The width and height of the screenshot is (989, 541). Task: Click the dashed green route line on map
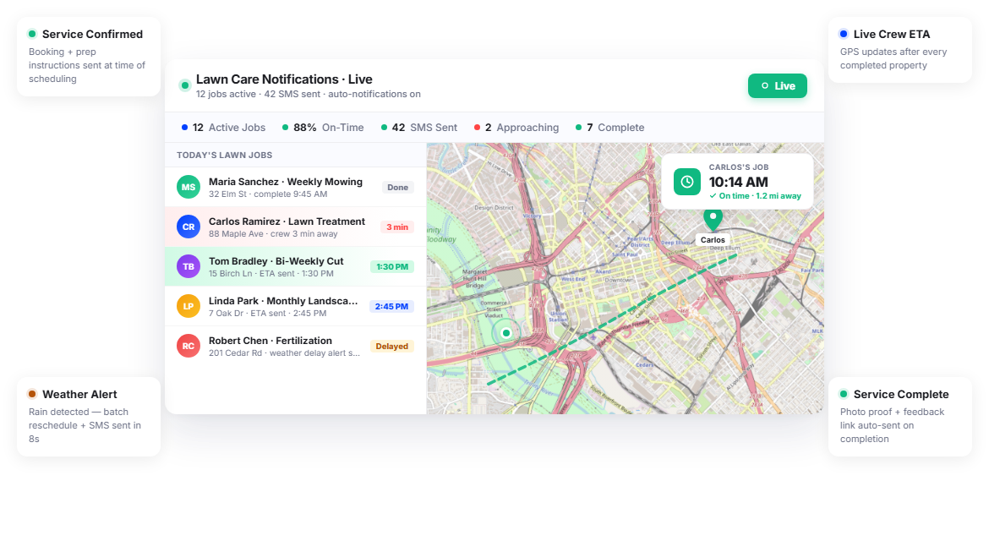(x=612, y=319)
